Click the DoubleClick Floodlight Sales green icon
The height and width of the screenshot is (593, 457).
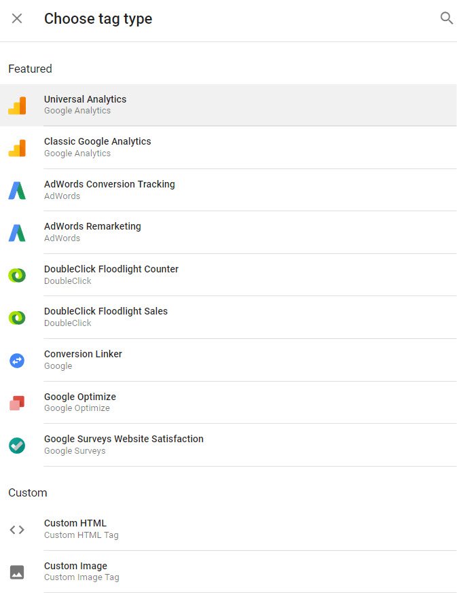point(17,318)
